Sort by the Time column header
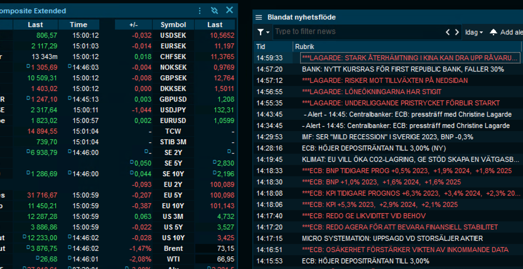The image size is (523, 269). 78,24
